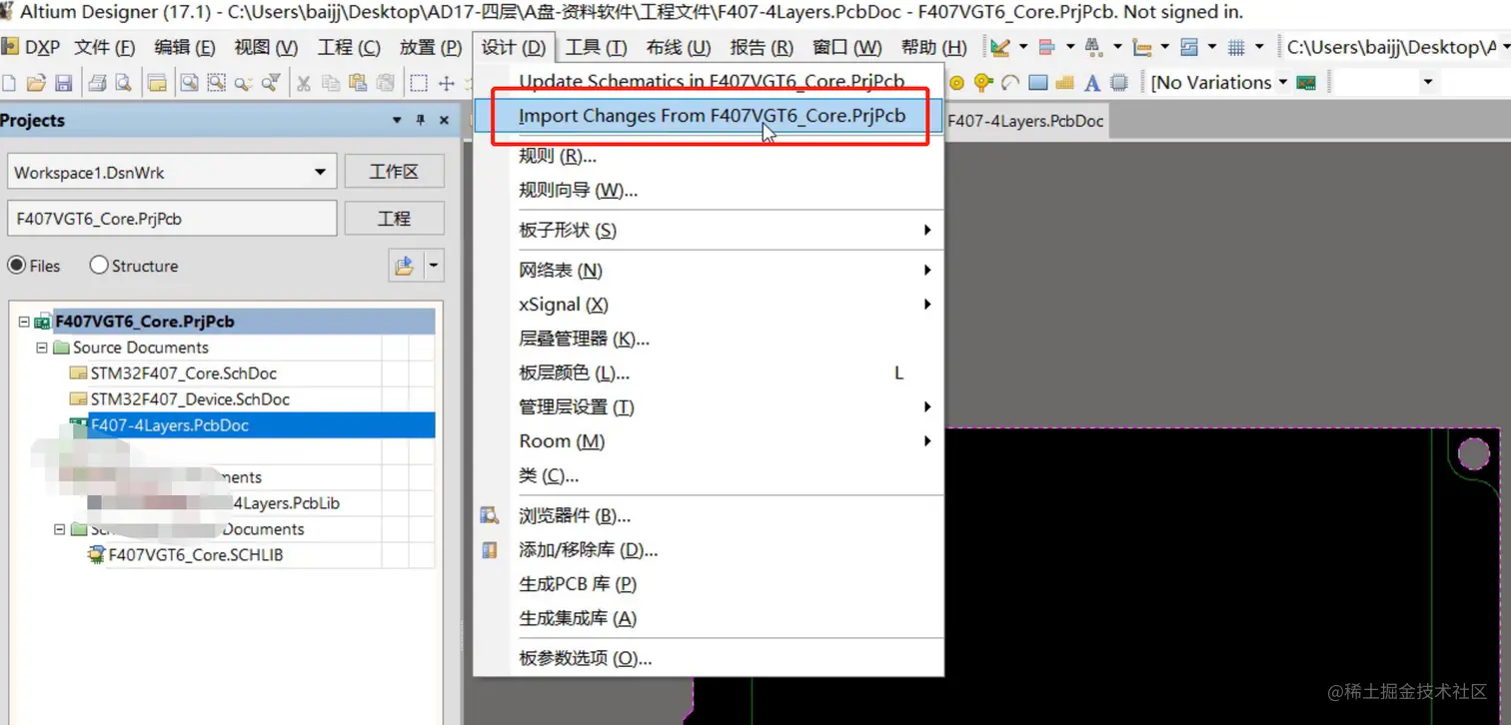Open print preview from the toolbar
Image resolution: width=1511 pixels, height=725 pixels.
pyautogui.click(x=123, y=83)
